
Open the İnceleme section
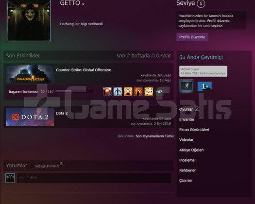(187, 160)
